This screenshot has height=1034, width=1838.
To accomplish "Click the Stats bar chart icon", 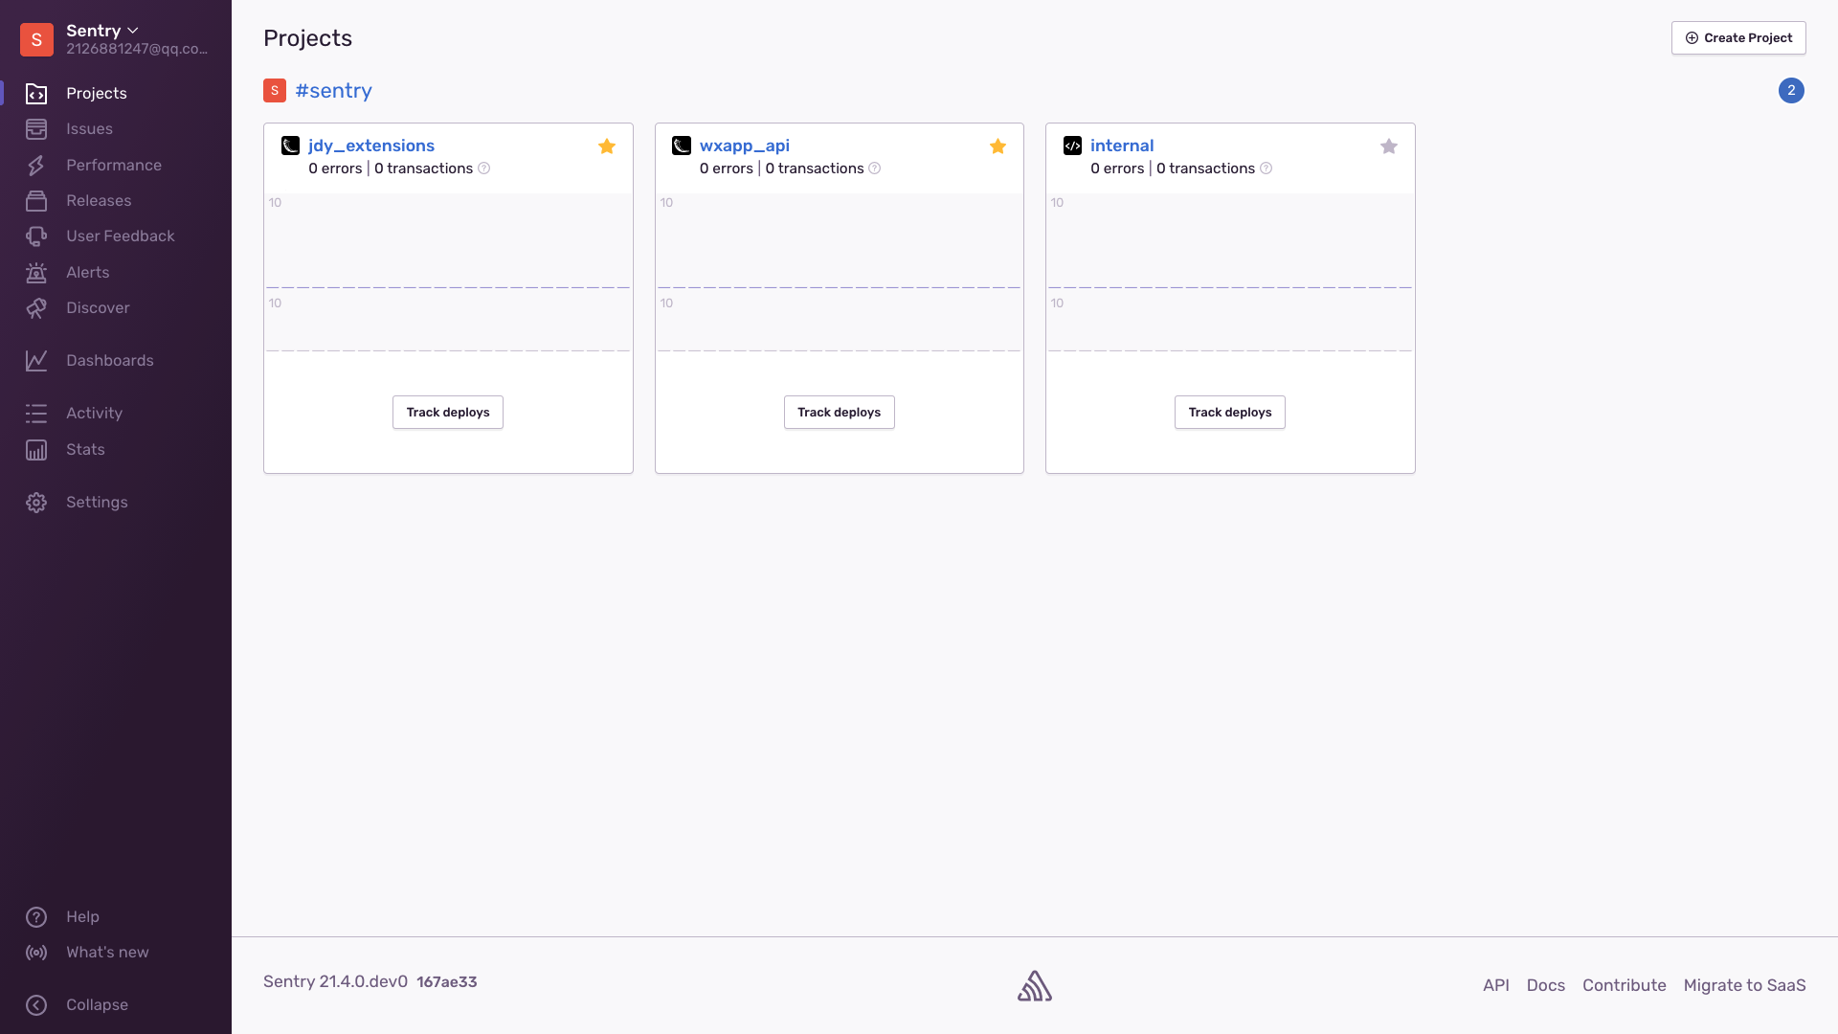I will click(36, 450).
